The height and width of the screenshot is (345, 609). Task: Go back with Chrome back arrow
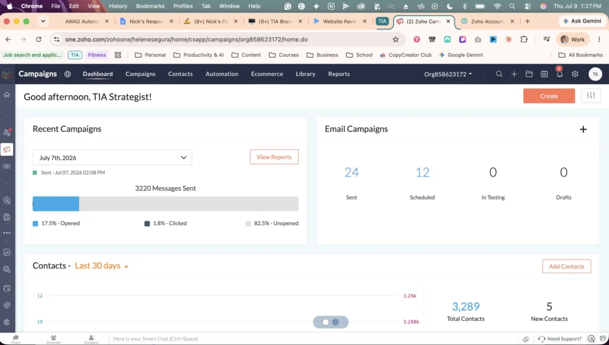pyautogui.click(x=8, y=39)
